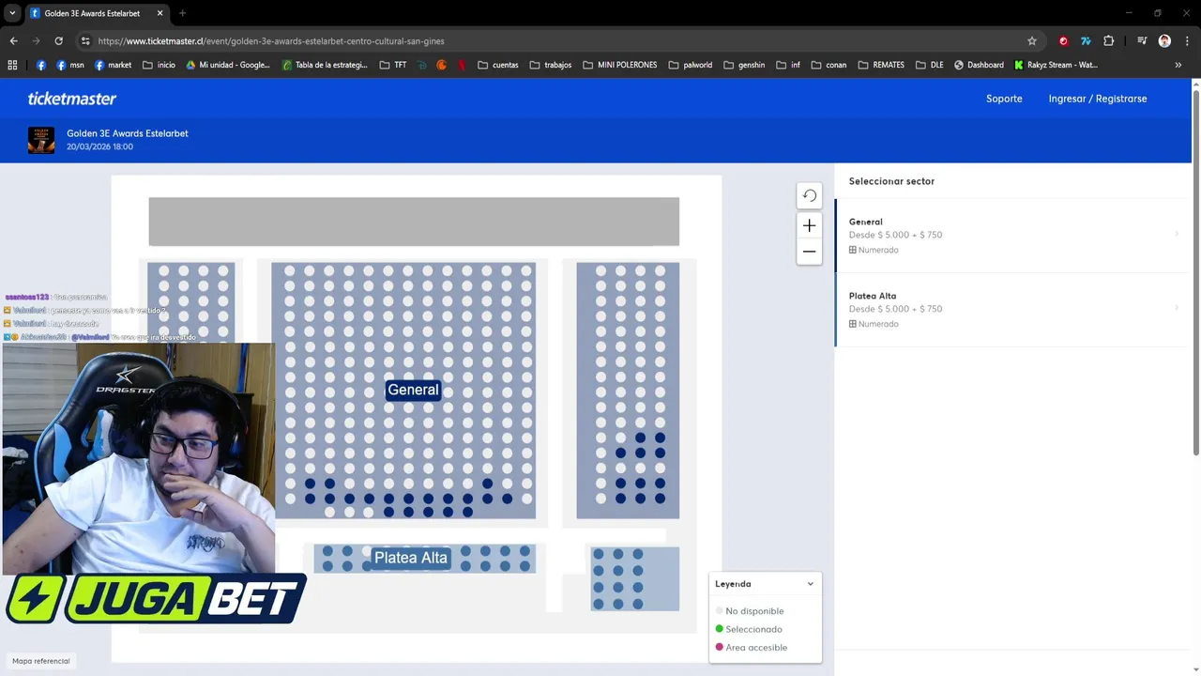Open the Soporte link
The height and width of the screenshot is (676, 1201).
point(1004,99)
